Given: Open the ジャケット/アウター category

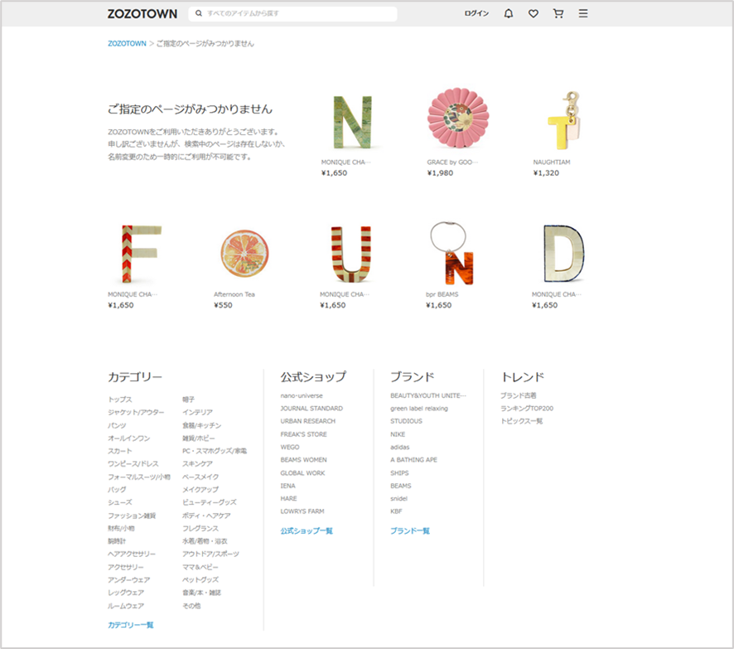Looking at the screenshot, I should point(136,413).
